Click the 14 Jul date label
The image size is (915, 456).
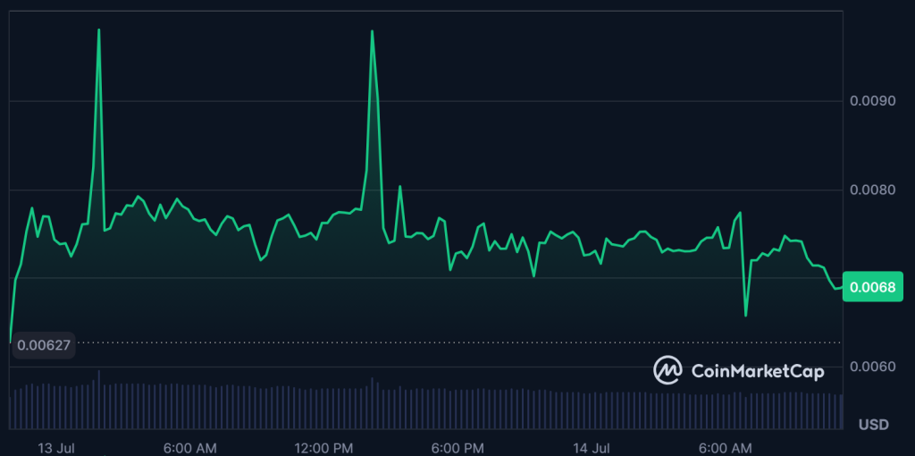(x=590, y=446)
